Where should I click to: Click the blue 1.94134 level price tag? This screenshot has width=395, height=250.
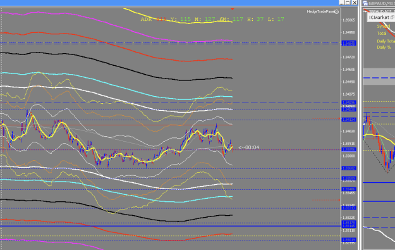point(349,120)
